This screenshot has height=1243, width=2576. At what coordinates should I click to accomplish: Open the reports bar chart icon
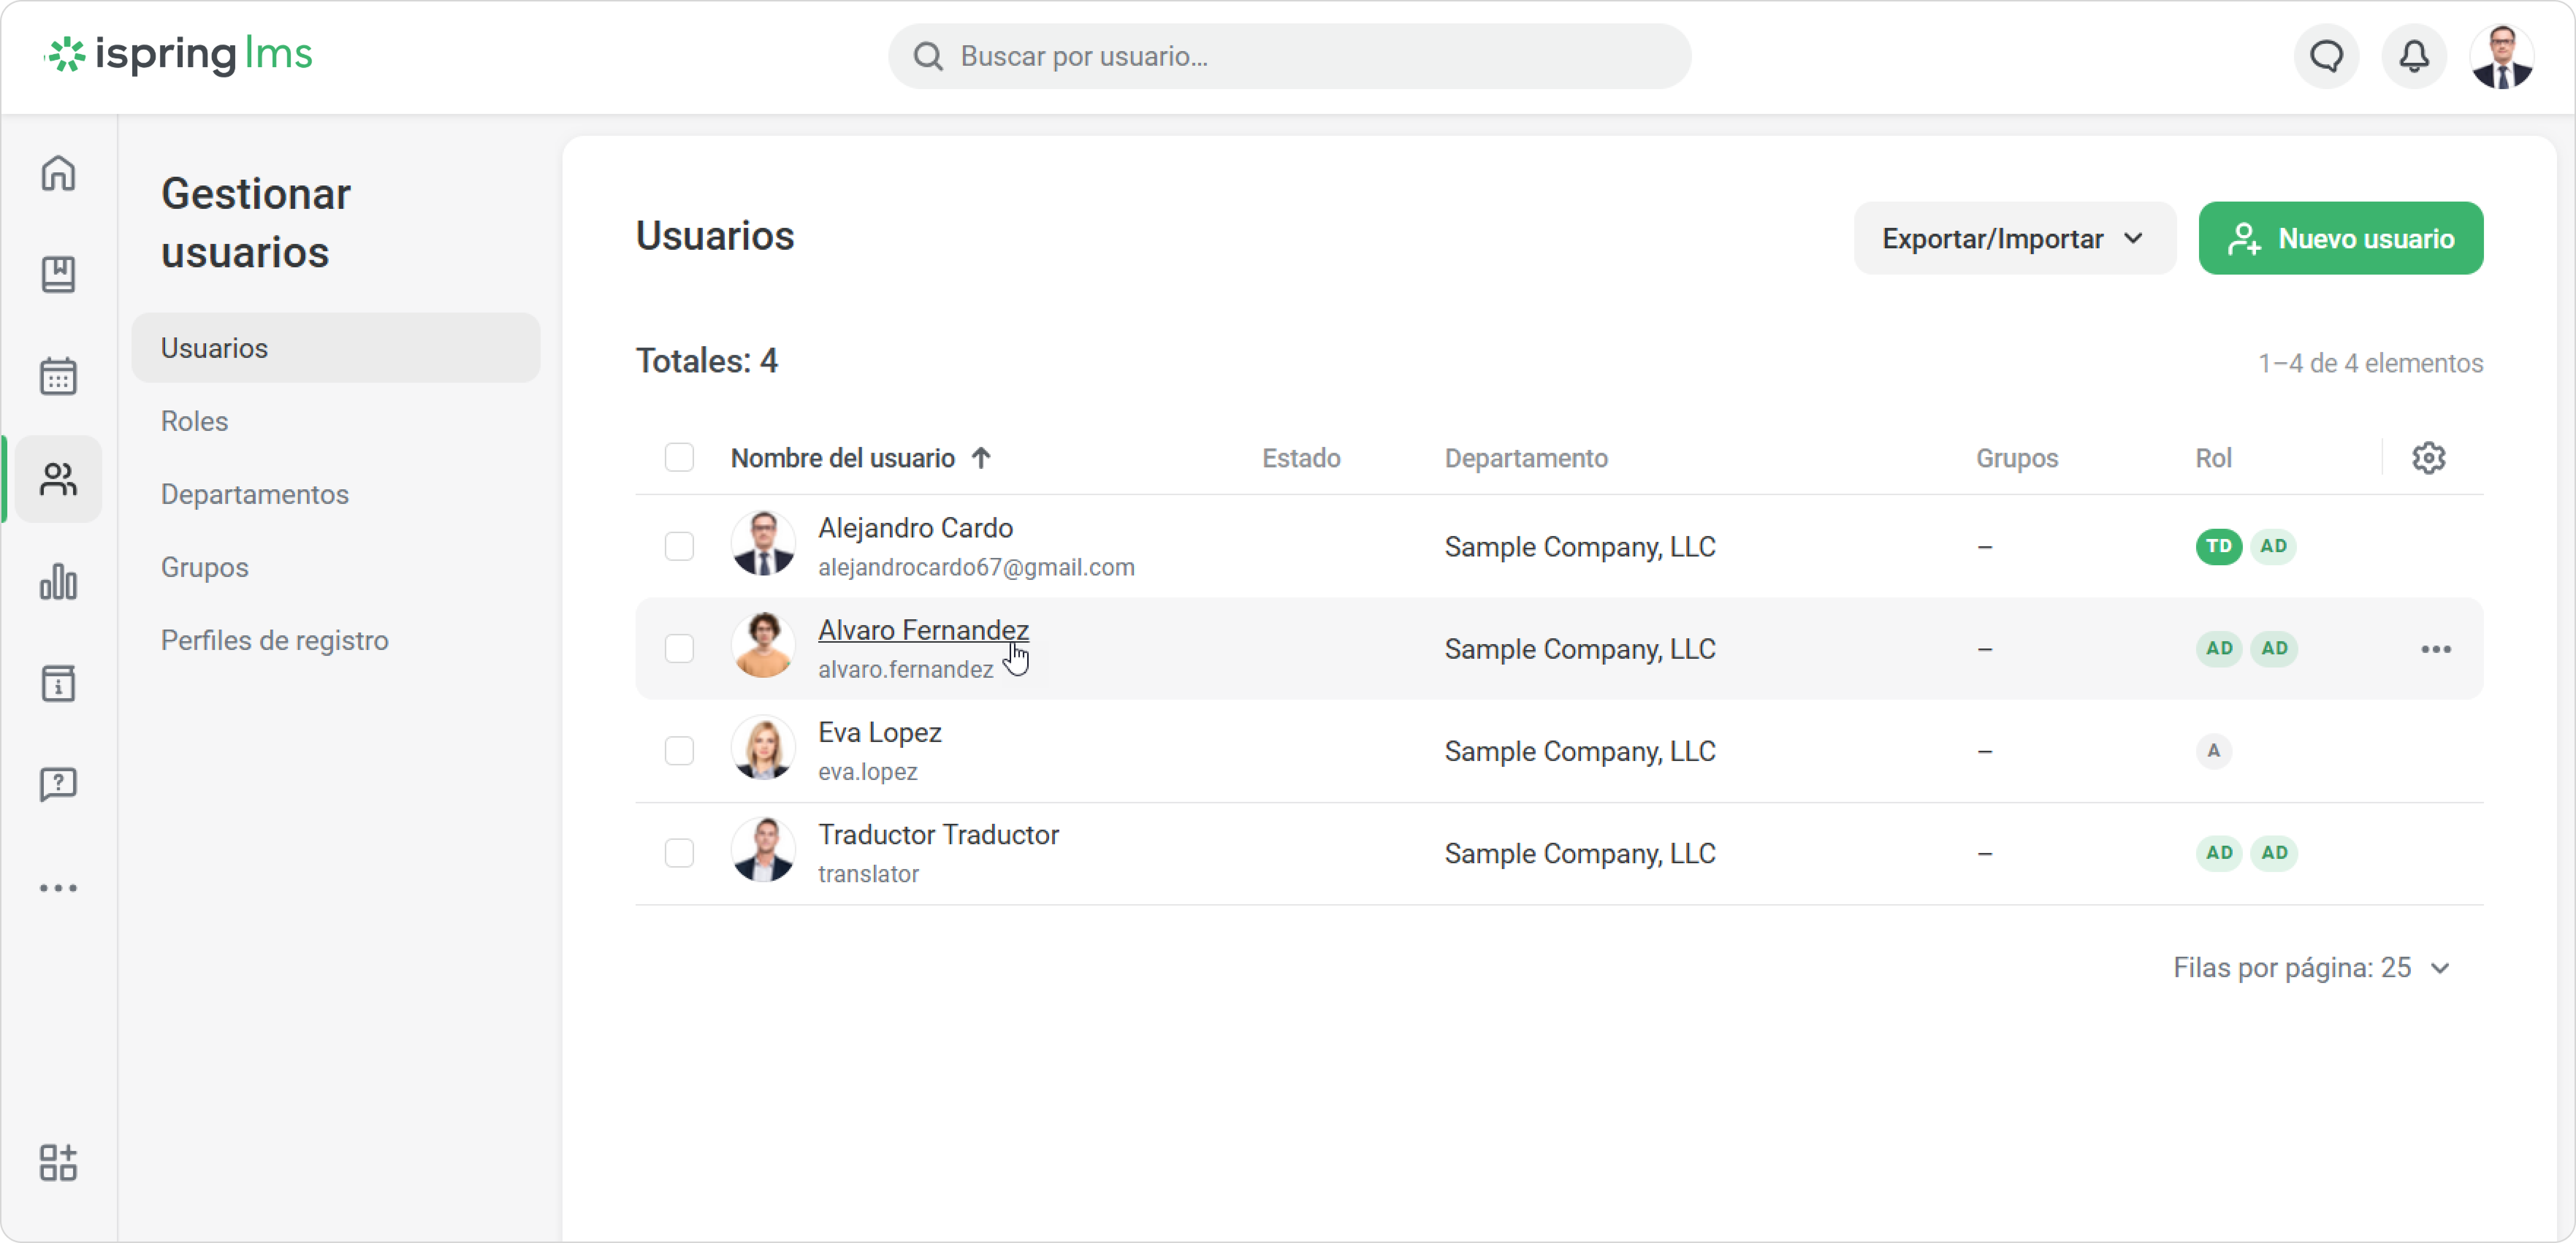coord(58,582)
